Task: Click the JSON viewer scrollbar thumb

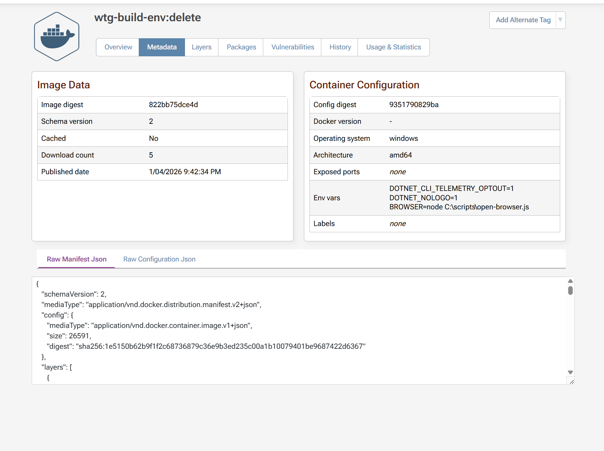Action: [570, 290]
